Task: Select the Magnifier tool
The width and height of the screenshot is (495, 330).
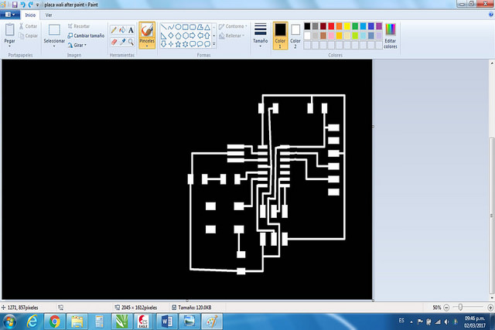Action: click(131, 42)
